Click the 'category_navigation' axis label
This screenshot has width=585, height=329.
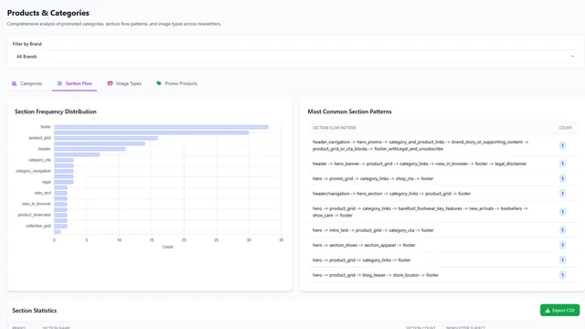pos(33,171)
